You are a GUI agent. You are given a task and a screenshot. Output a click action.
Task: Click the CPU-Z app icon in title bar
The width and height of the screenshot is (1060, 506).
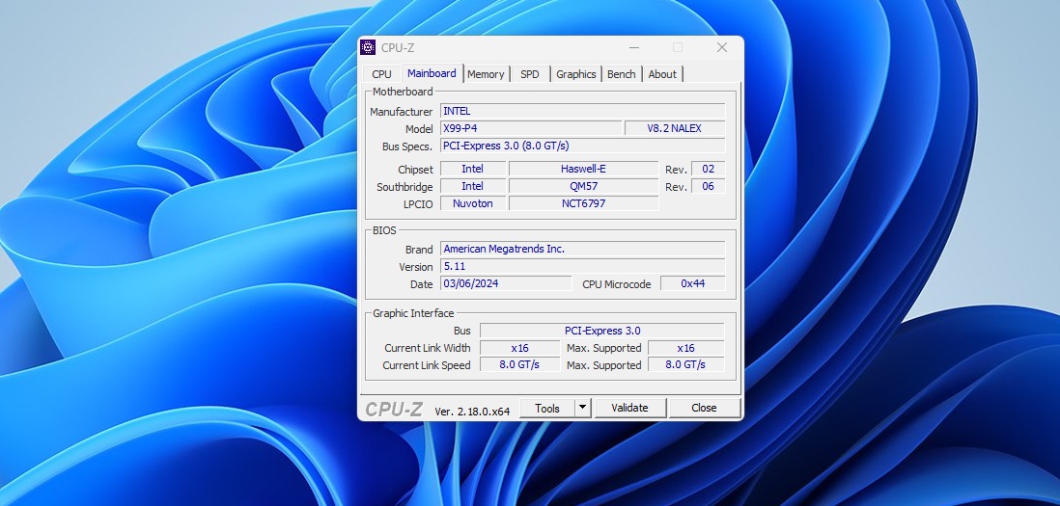click(x=368, y=47)
